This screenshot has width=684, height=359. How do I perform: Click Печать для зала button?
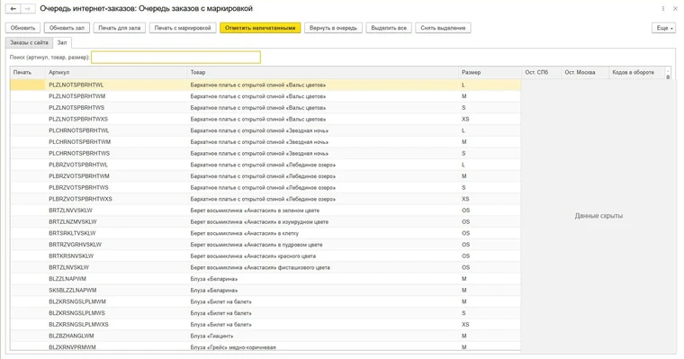point(119,28)
